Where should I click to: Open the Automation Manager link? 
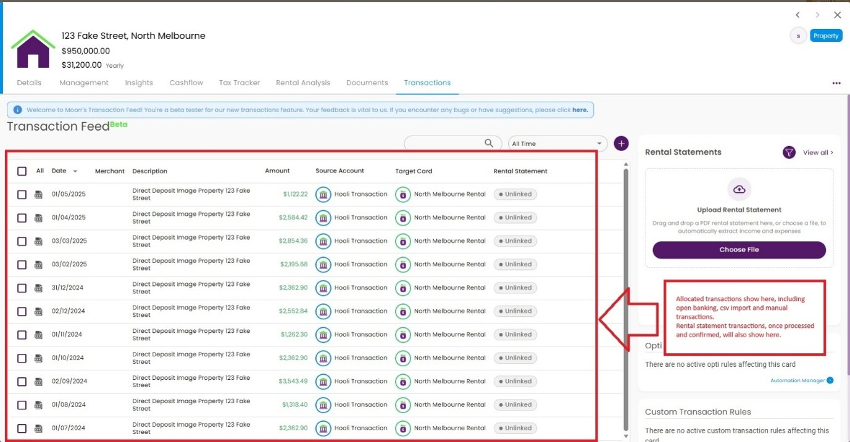click(798, 380)
